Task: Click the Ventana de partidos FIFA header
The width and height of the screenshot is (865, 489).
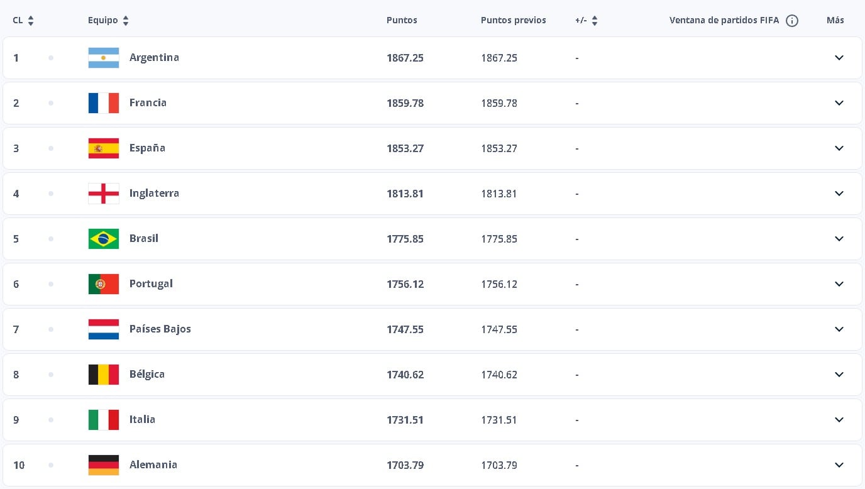Action: coord(724,20)
